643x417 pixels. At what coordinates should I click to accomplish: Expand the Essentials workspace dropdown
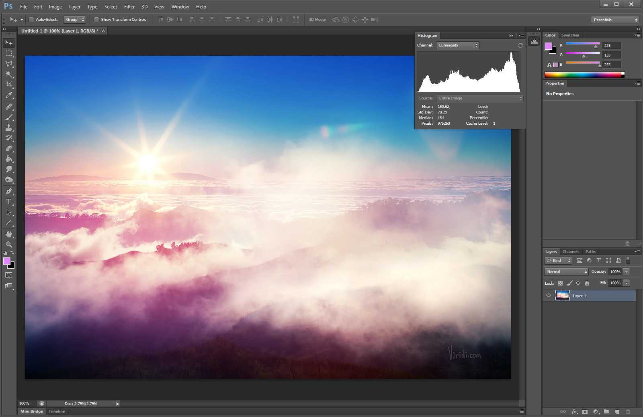pyautogui.click(x=615, y=20)
